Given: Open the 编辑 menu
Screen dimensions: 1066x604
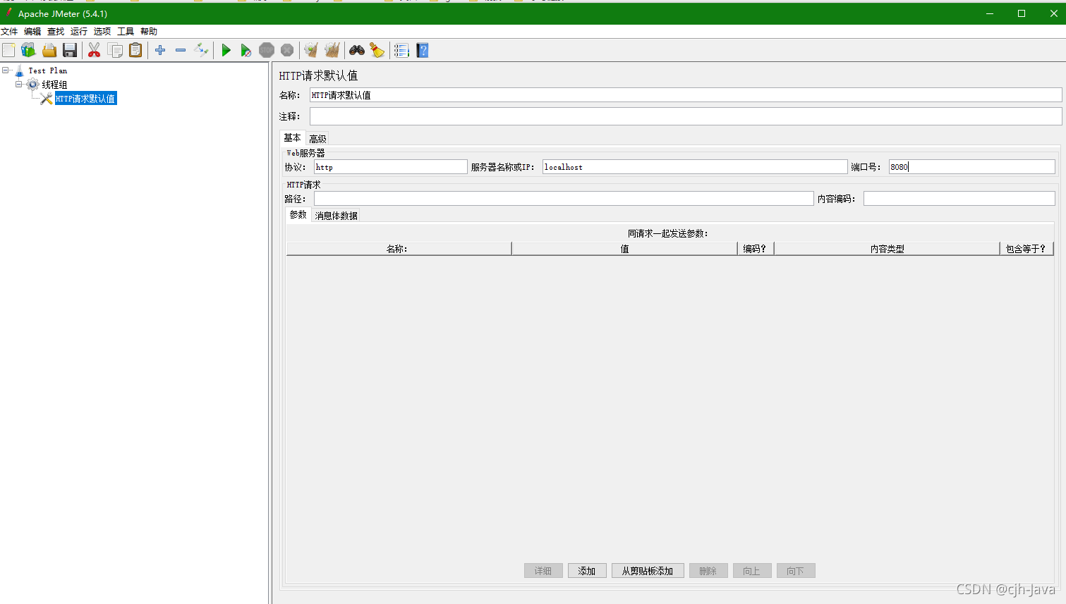Looking at the screenshot, I should pos(32,32).
